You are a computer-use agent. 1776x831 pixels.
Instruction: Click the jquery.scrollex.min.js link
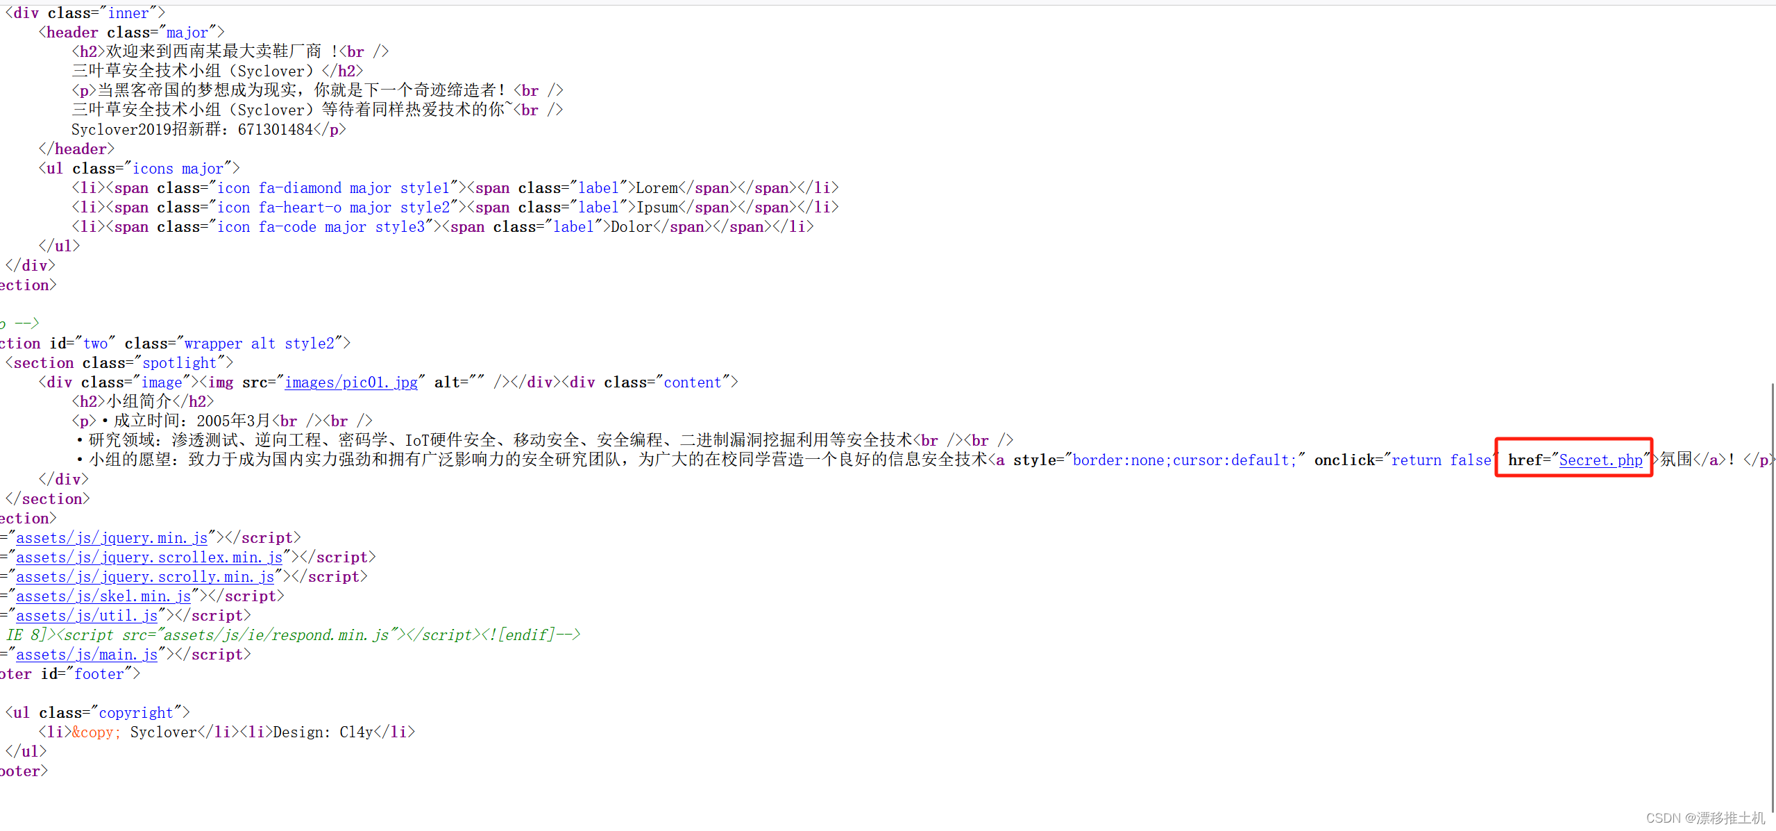[149, 557]
